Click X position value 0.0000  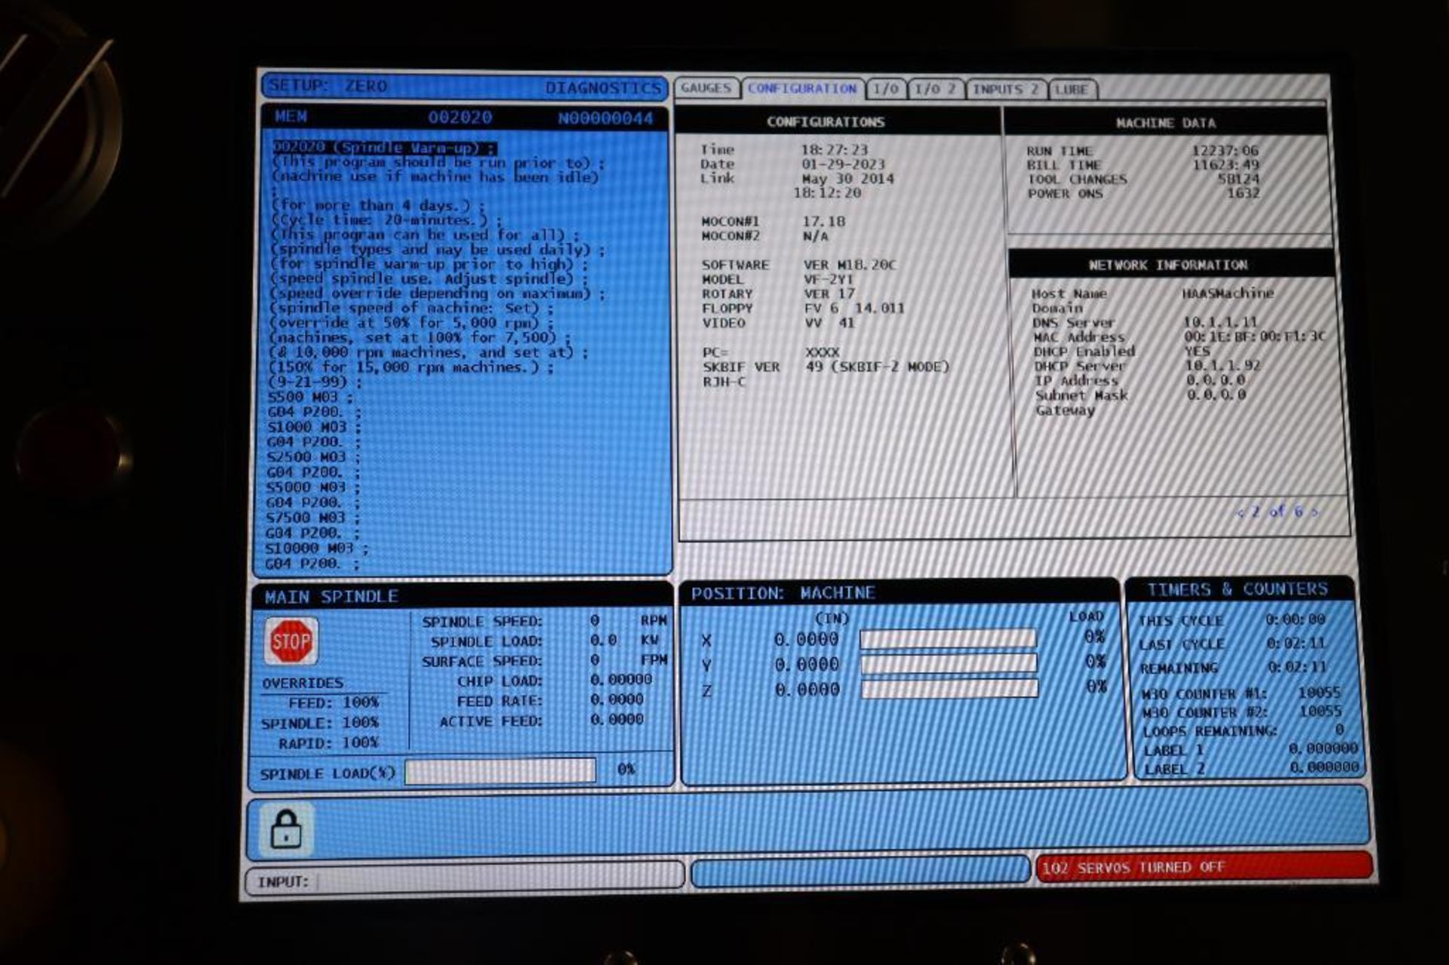click(x=806, y=640)
